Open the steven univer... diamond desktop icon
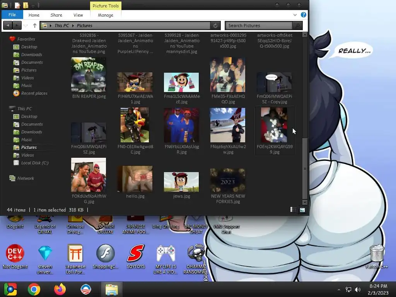This screenshot has width=396, height=297. click(x=45, y=259)
